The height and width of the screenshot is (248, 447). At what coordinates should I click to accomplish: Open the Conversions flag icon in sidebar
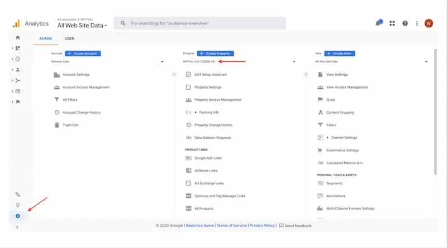pyautogui.click(x=18, y=102)
